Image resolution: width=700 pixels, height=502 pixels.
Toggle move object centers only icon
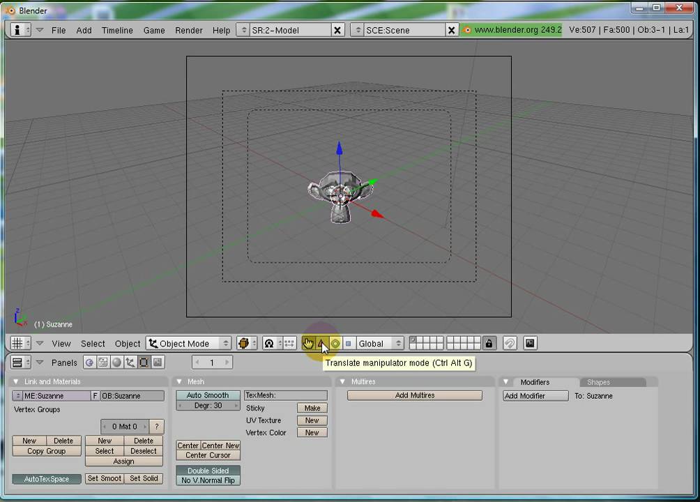tap(289, 344)
